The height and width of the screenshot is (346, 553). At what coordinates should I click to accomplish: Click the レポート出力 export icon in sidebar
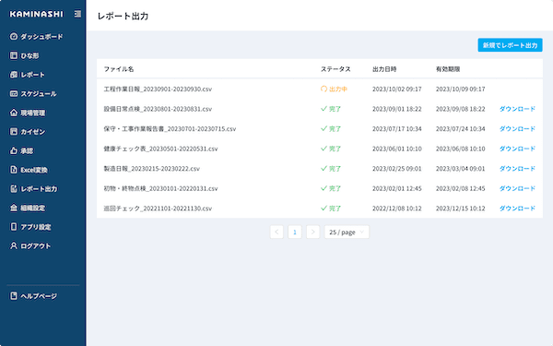pos(14,189)
